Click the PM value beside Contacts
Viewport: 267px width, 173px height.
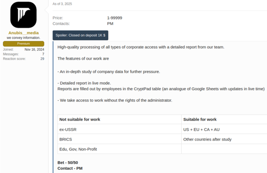click(x=110, y=24)
